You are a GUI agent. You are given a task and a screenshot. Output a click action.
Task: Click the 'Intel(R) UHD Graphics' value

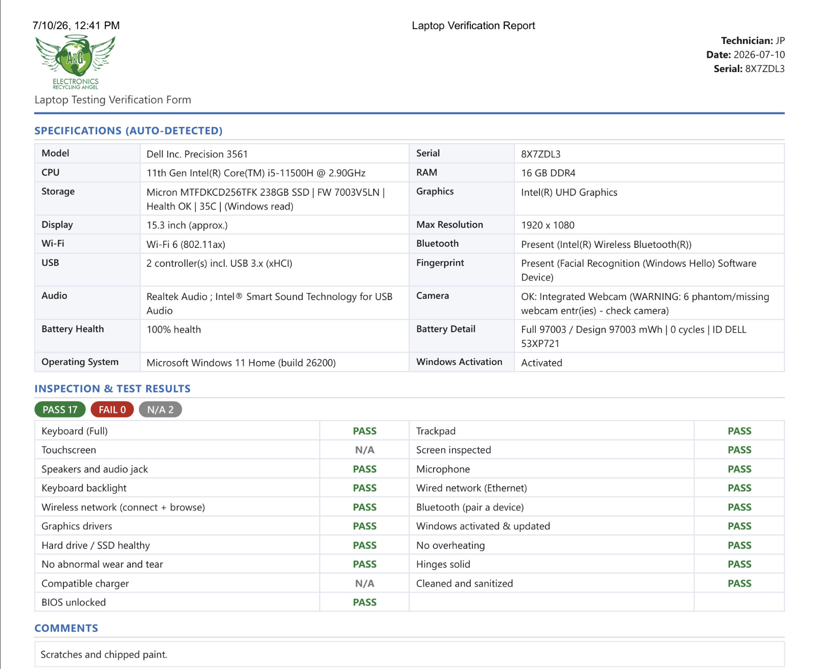tap(569, 192)
